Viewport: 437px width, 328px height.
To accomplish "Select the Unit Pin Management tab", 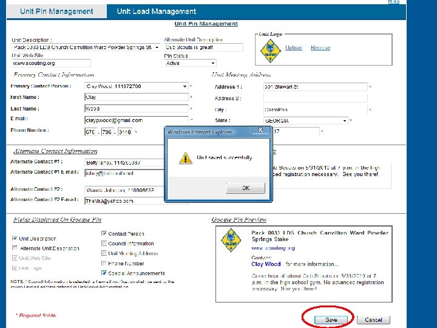I will click(x=56, y=12).
